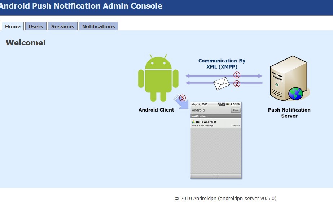Click the server tower icon
The height and width of the screenshot is (209, 333).
289,78
